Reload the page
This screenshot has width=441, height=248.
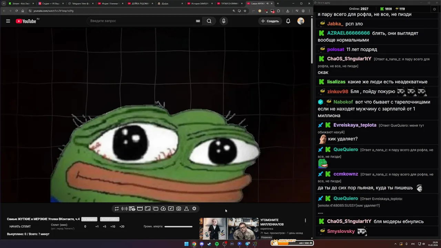tap(17, 11)
